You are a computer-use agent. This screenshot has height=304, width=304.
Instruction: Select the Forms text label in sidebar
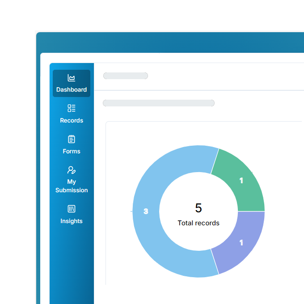coord(72,151)
